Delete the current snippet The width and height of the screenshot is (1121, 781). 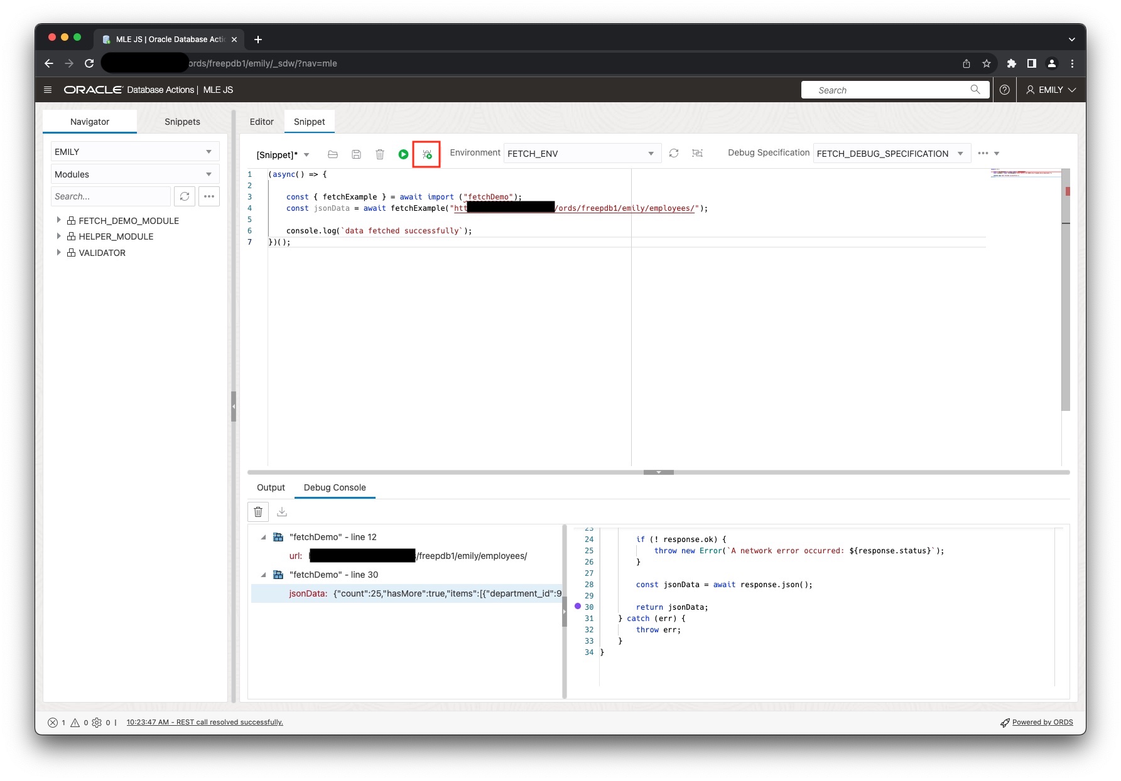tap(380, 154)
